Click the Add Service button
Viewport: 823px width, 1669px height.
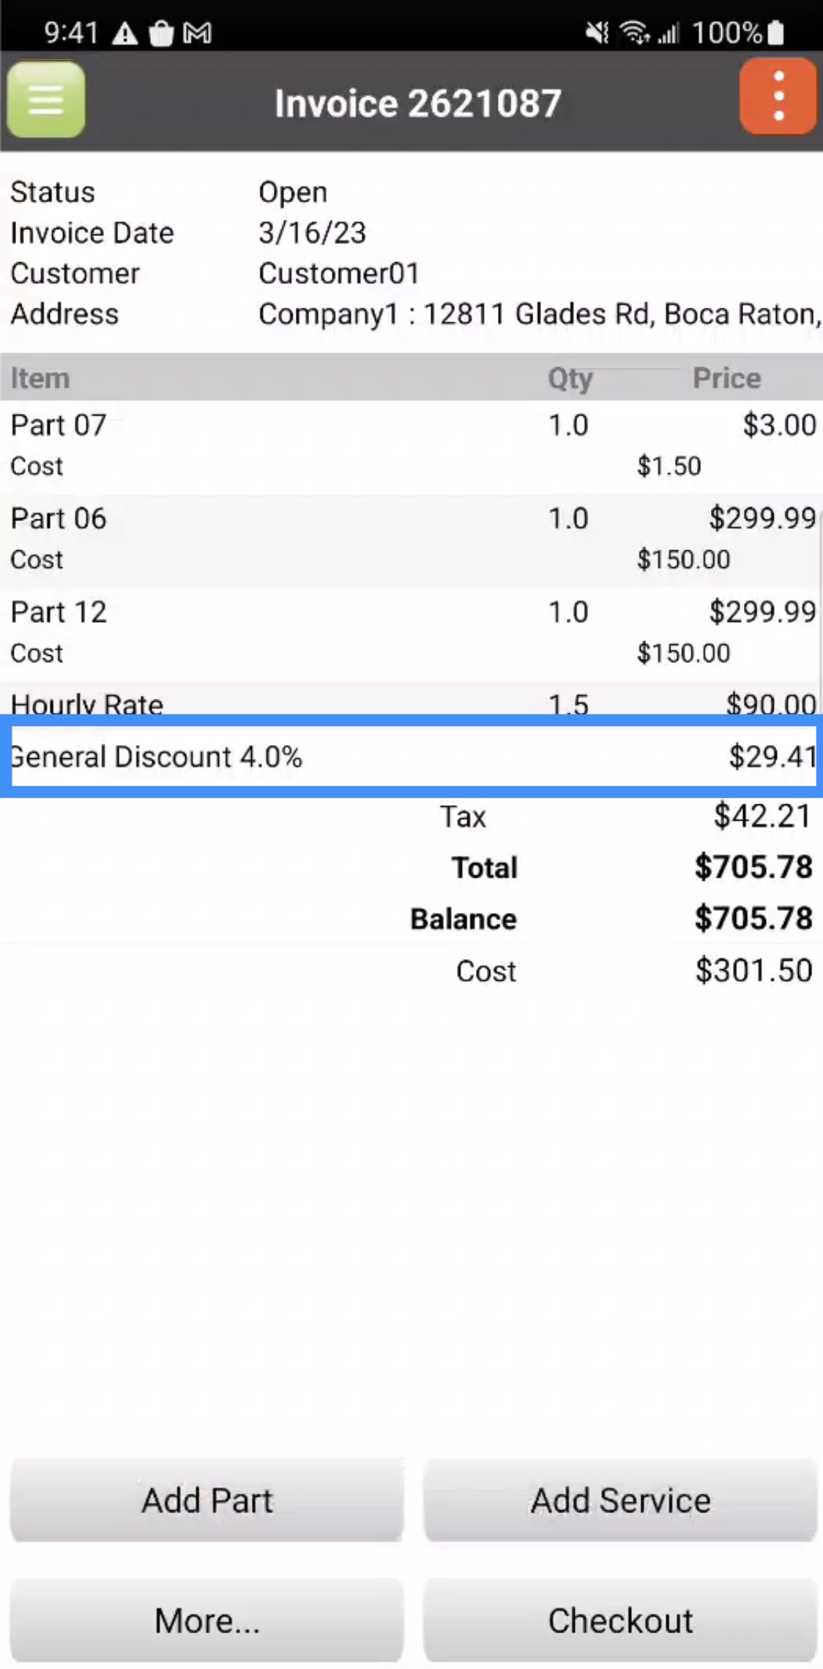[x=620, y=1500]
